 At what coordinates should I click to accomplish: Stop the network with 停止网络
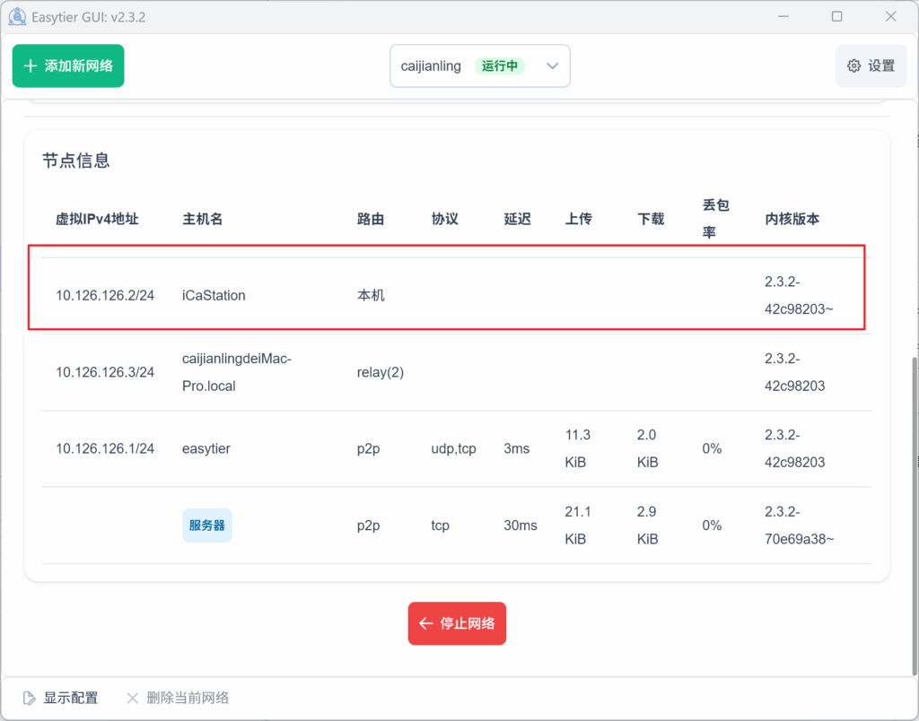tap(457, 624)
